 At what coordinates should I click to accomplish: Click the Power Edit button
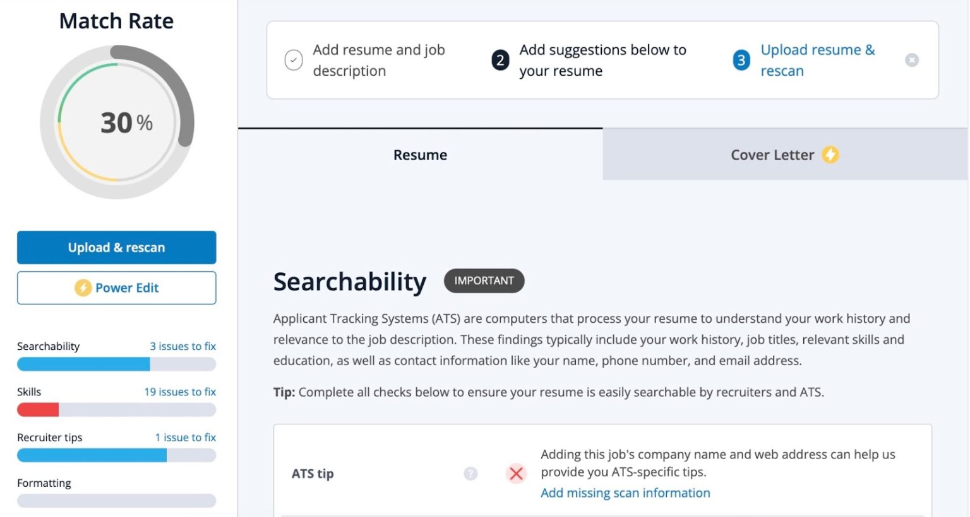tap(117, 288)
